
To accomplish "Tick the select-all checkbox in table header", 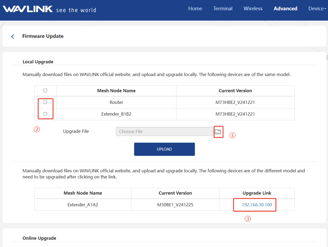I will [45, 90].
